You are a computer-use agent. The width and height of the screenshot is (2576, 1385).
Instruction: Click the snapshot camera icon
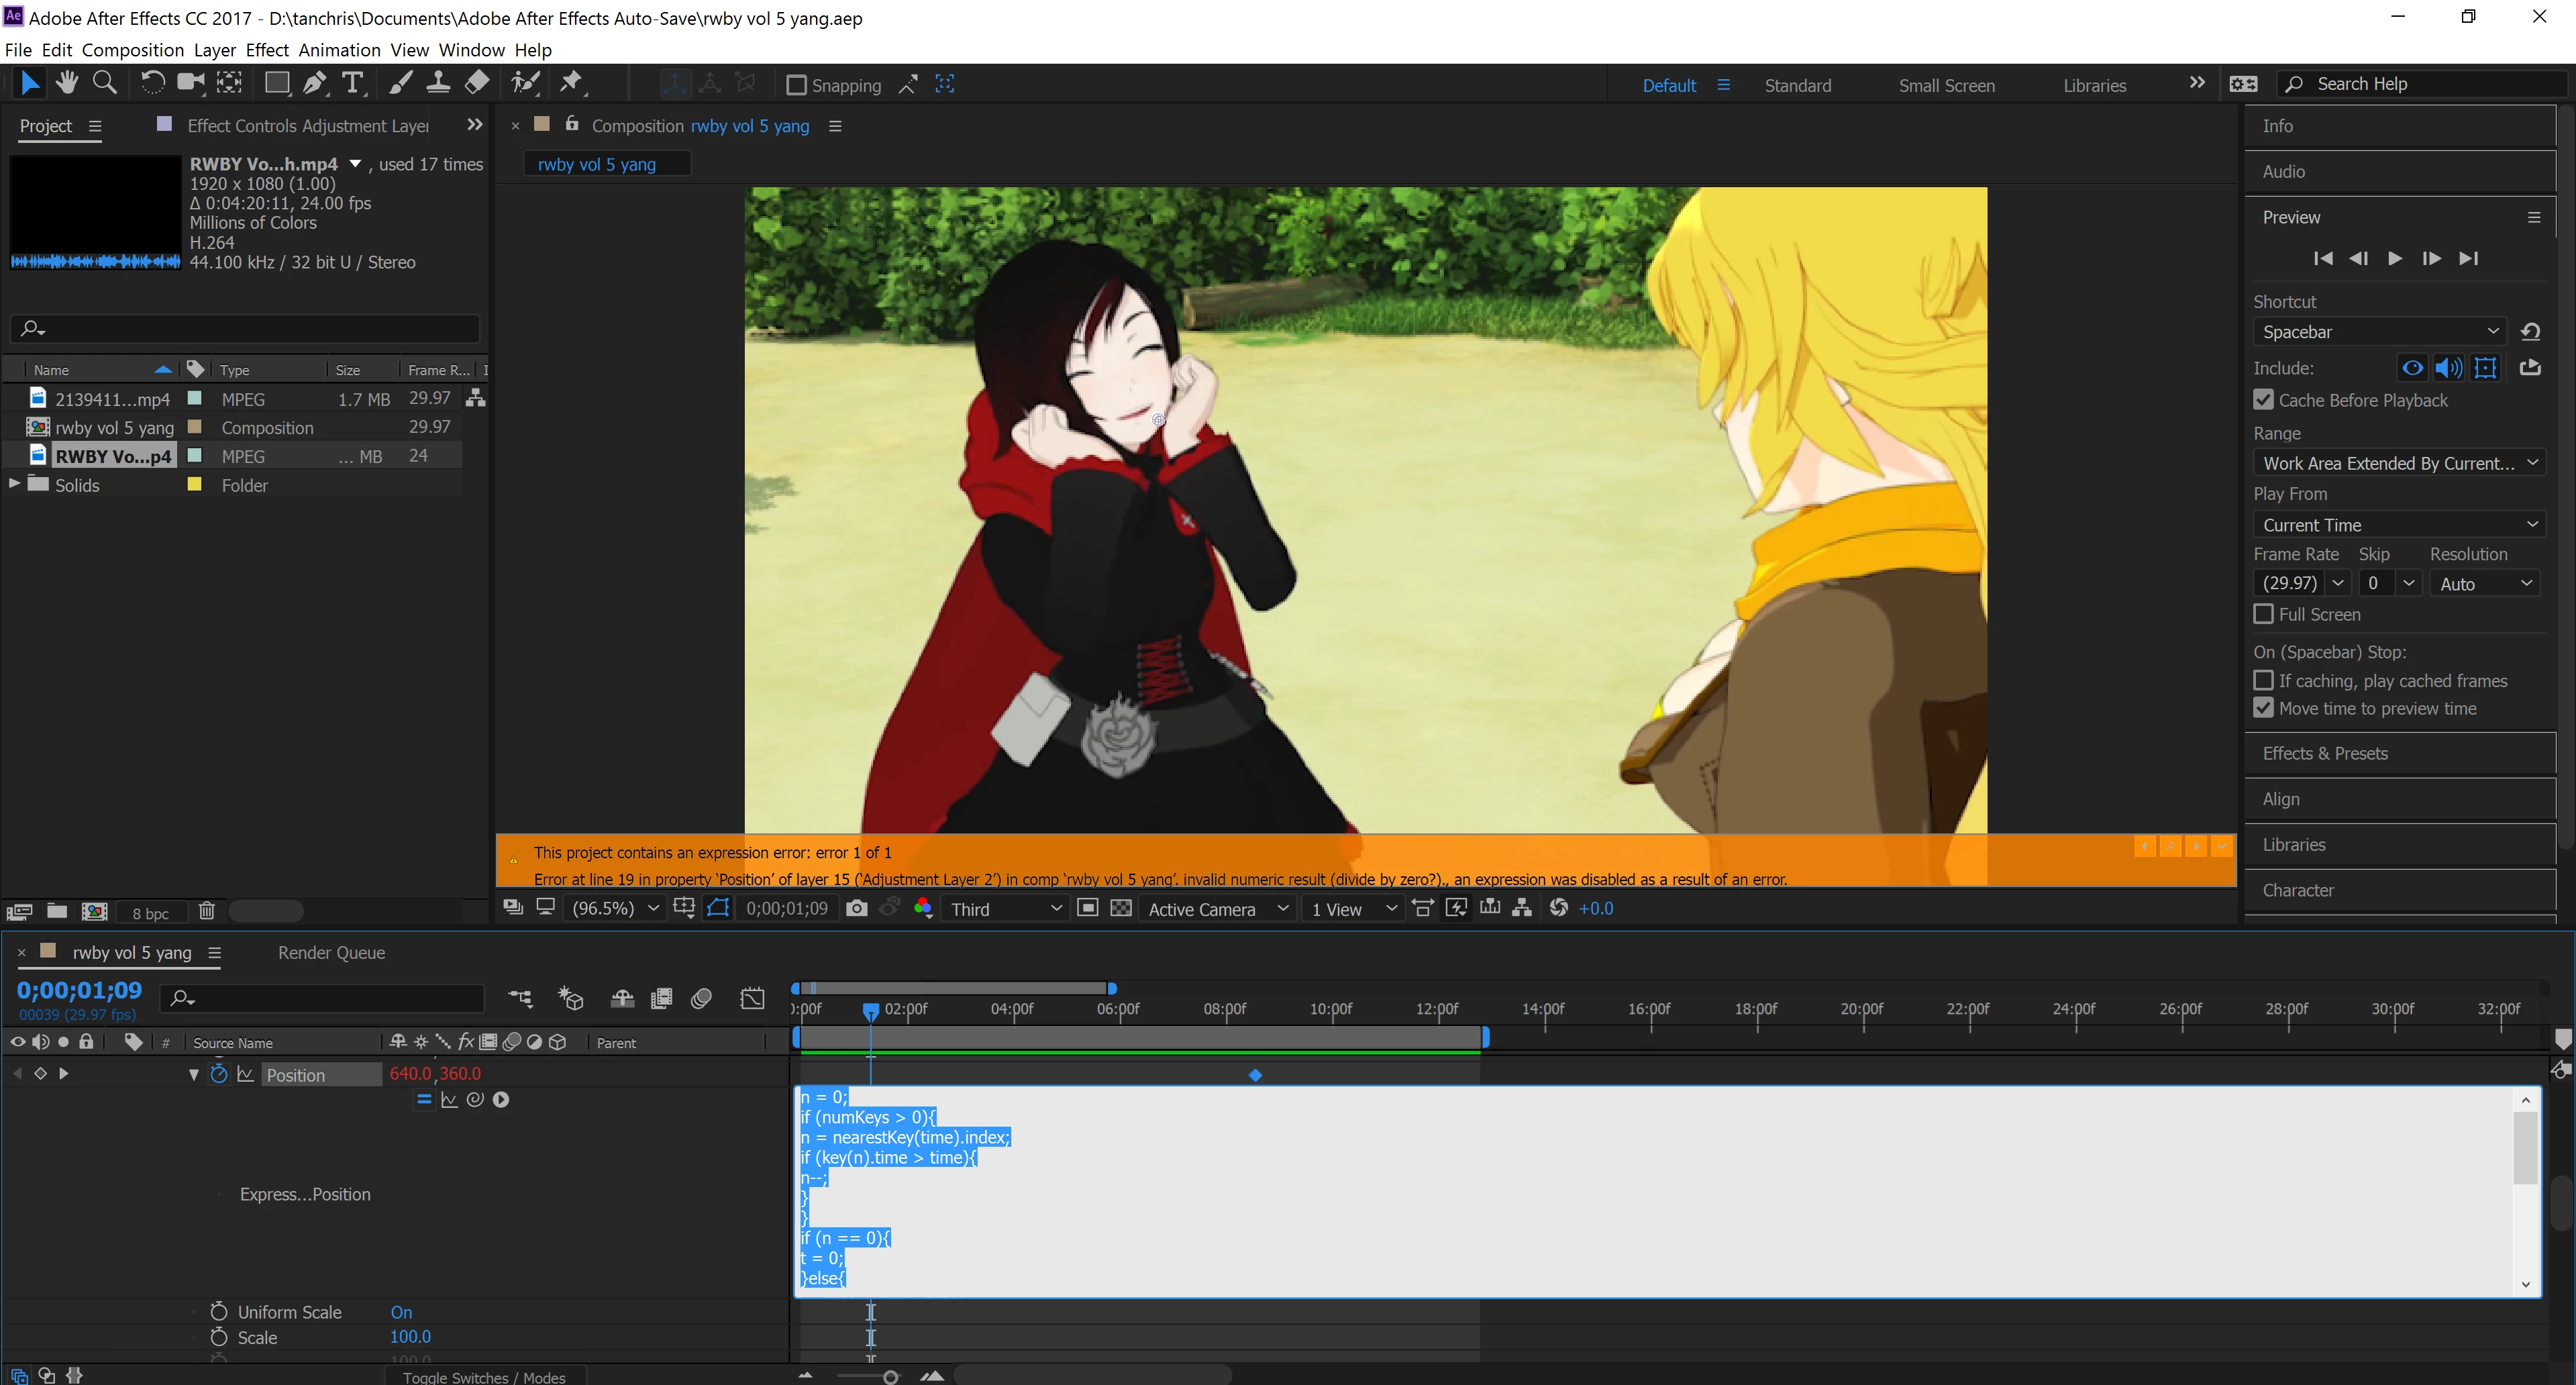tap(856, 908)
